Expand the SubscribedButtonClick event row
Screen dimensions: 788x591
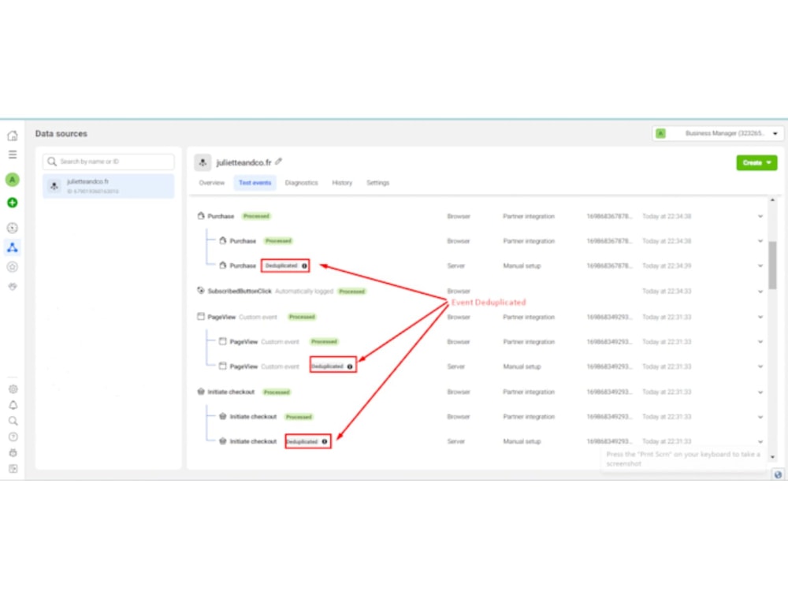(760, 291)
